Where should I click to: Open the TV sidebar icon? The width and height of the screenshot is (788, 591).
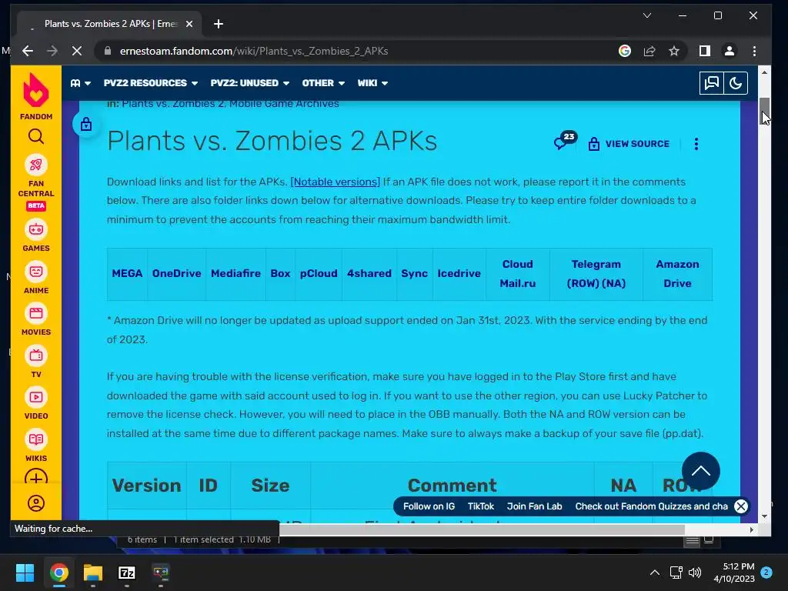pyautogui.click(x=35, y=356)
